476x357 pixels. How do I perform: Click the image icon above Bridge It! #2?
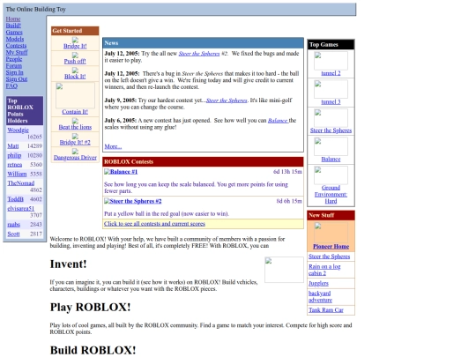(x=75, y=136)
